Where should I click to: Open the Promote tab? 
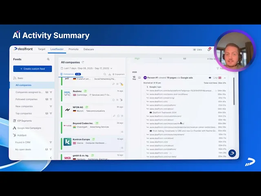tap(73, 49)
